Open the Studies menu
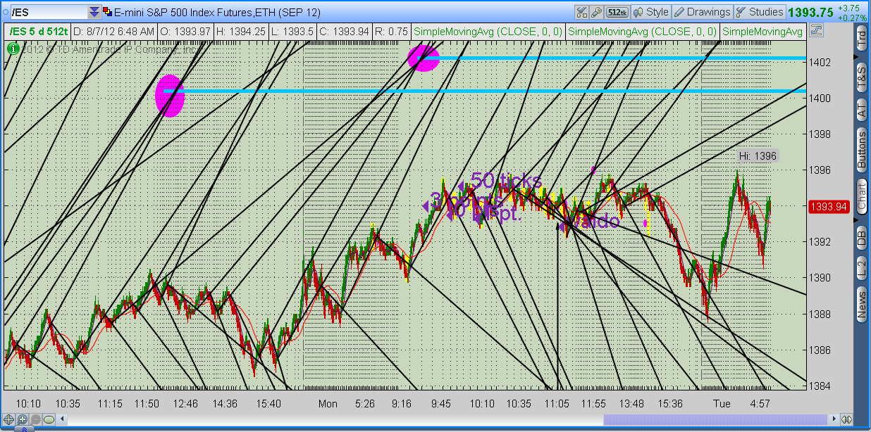The height and width of the screenshot is (432, 871). (x=759, y=12)
